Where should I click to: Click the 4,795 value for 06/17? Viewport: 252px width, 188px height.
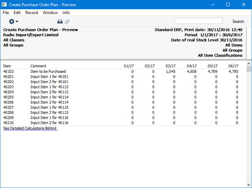[233, 71]
